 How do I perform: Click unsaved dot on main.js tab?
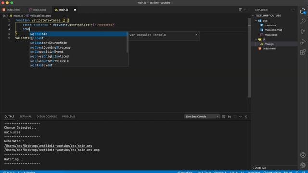click(x=75, y=10)
